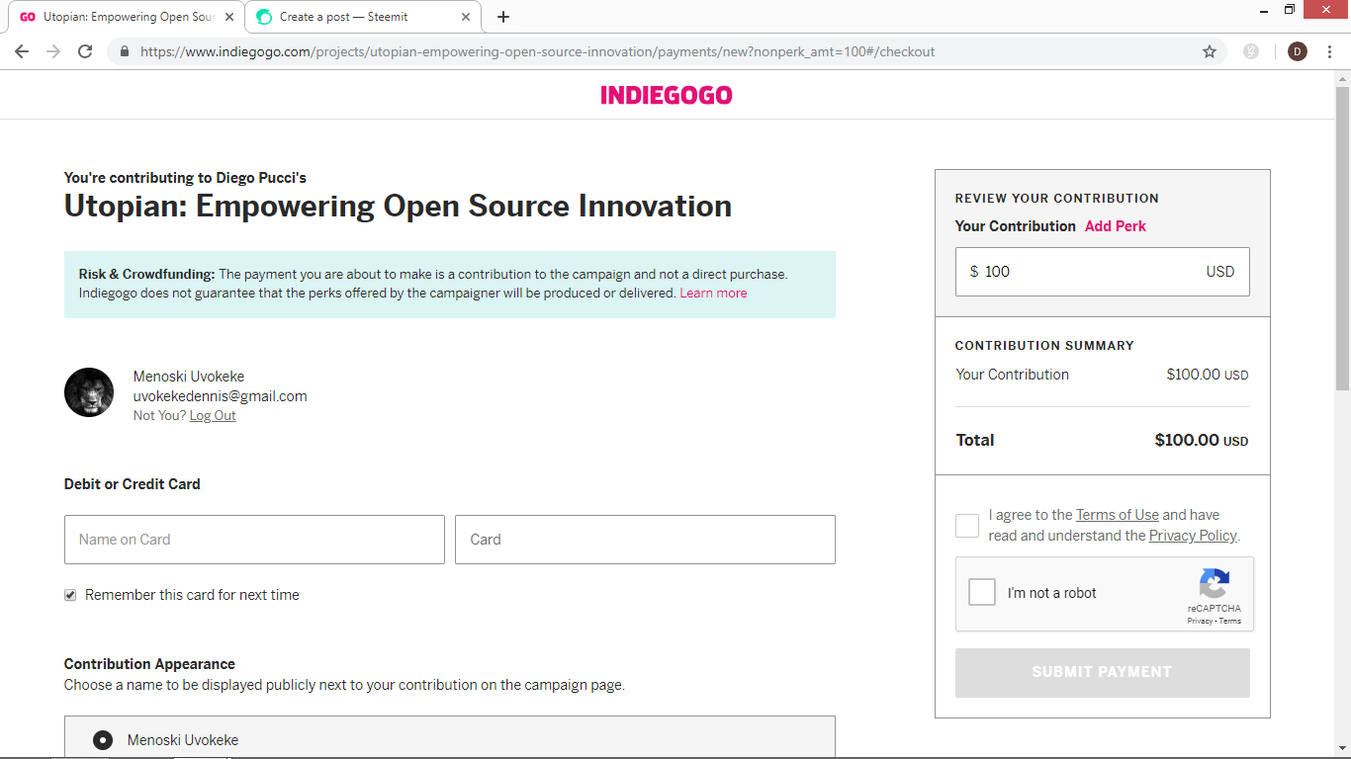Select the Menoski Uvokeke name radio option

pos(103,740)
